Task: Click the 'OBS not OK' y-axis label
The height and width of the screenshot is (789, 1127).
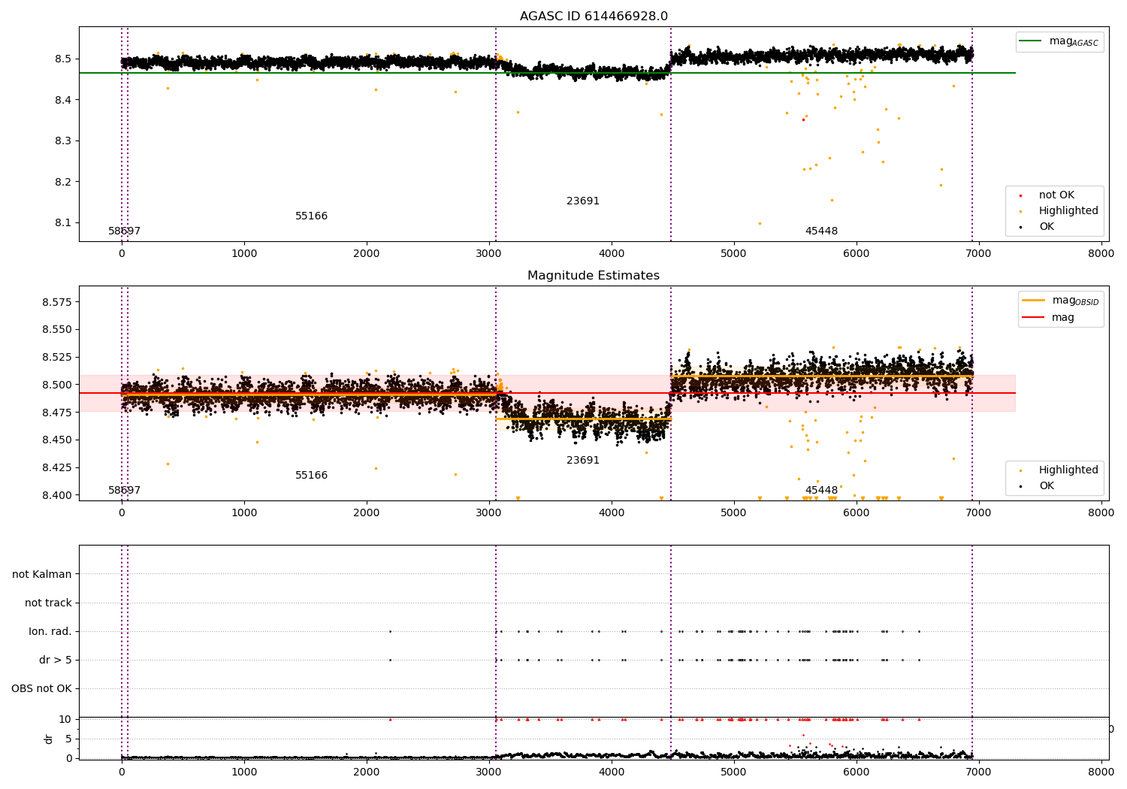Action: (x=41, y=689)
